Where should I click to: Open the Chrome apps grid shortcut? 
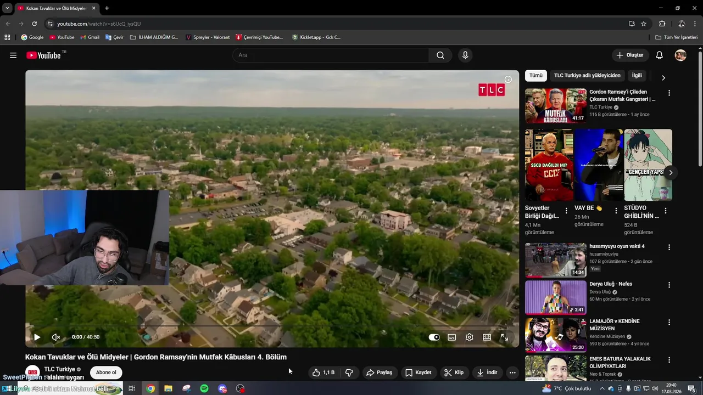point(7,37)
